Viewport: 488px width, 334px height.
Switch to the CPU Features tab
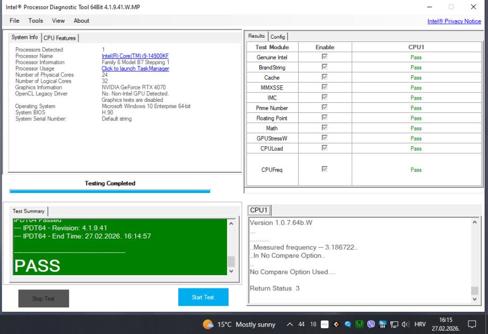tap(60, 38)
